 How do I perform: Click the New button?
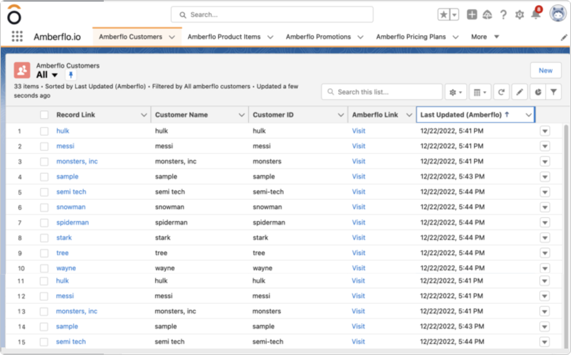click(x=545, y=71)
